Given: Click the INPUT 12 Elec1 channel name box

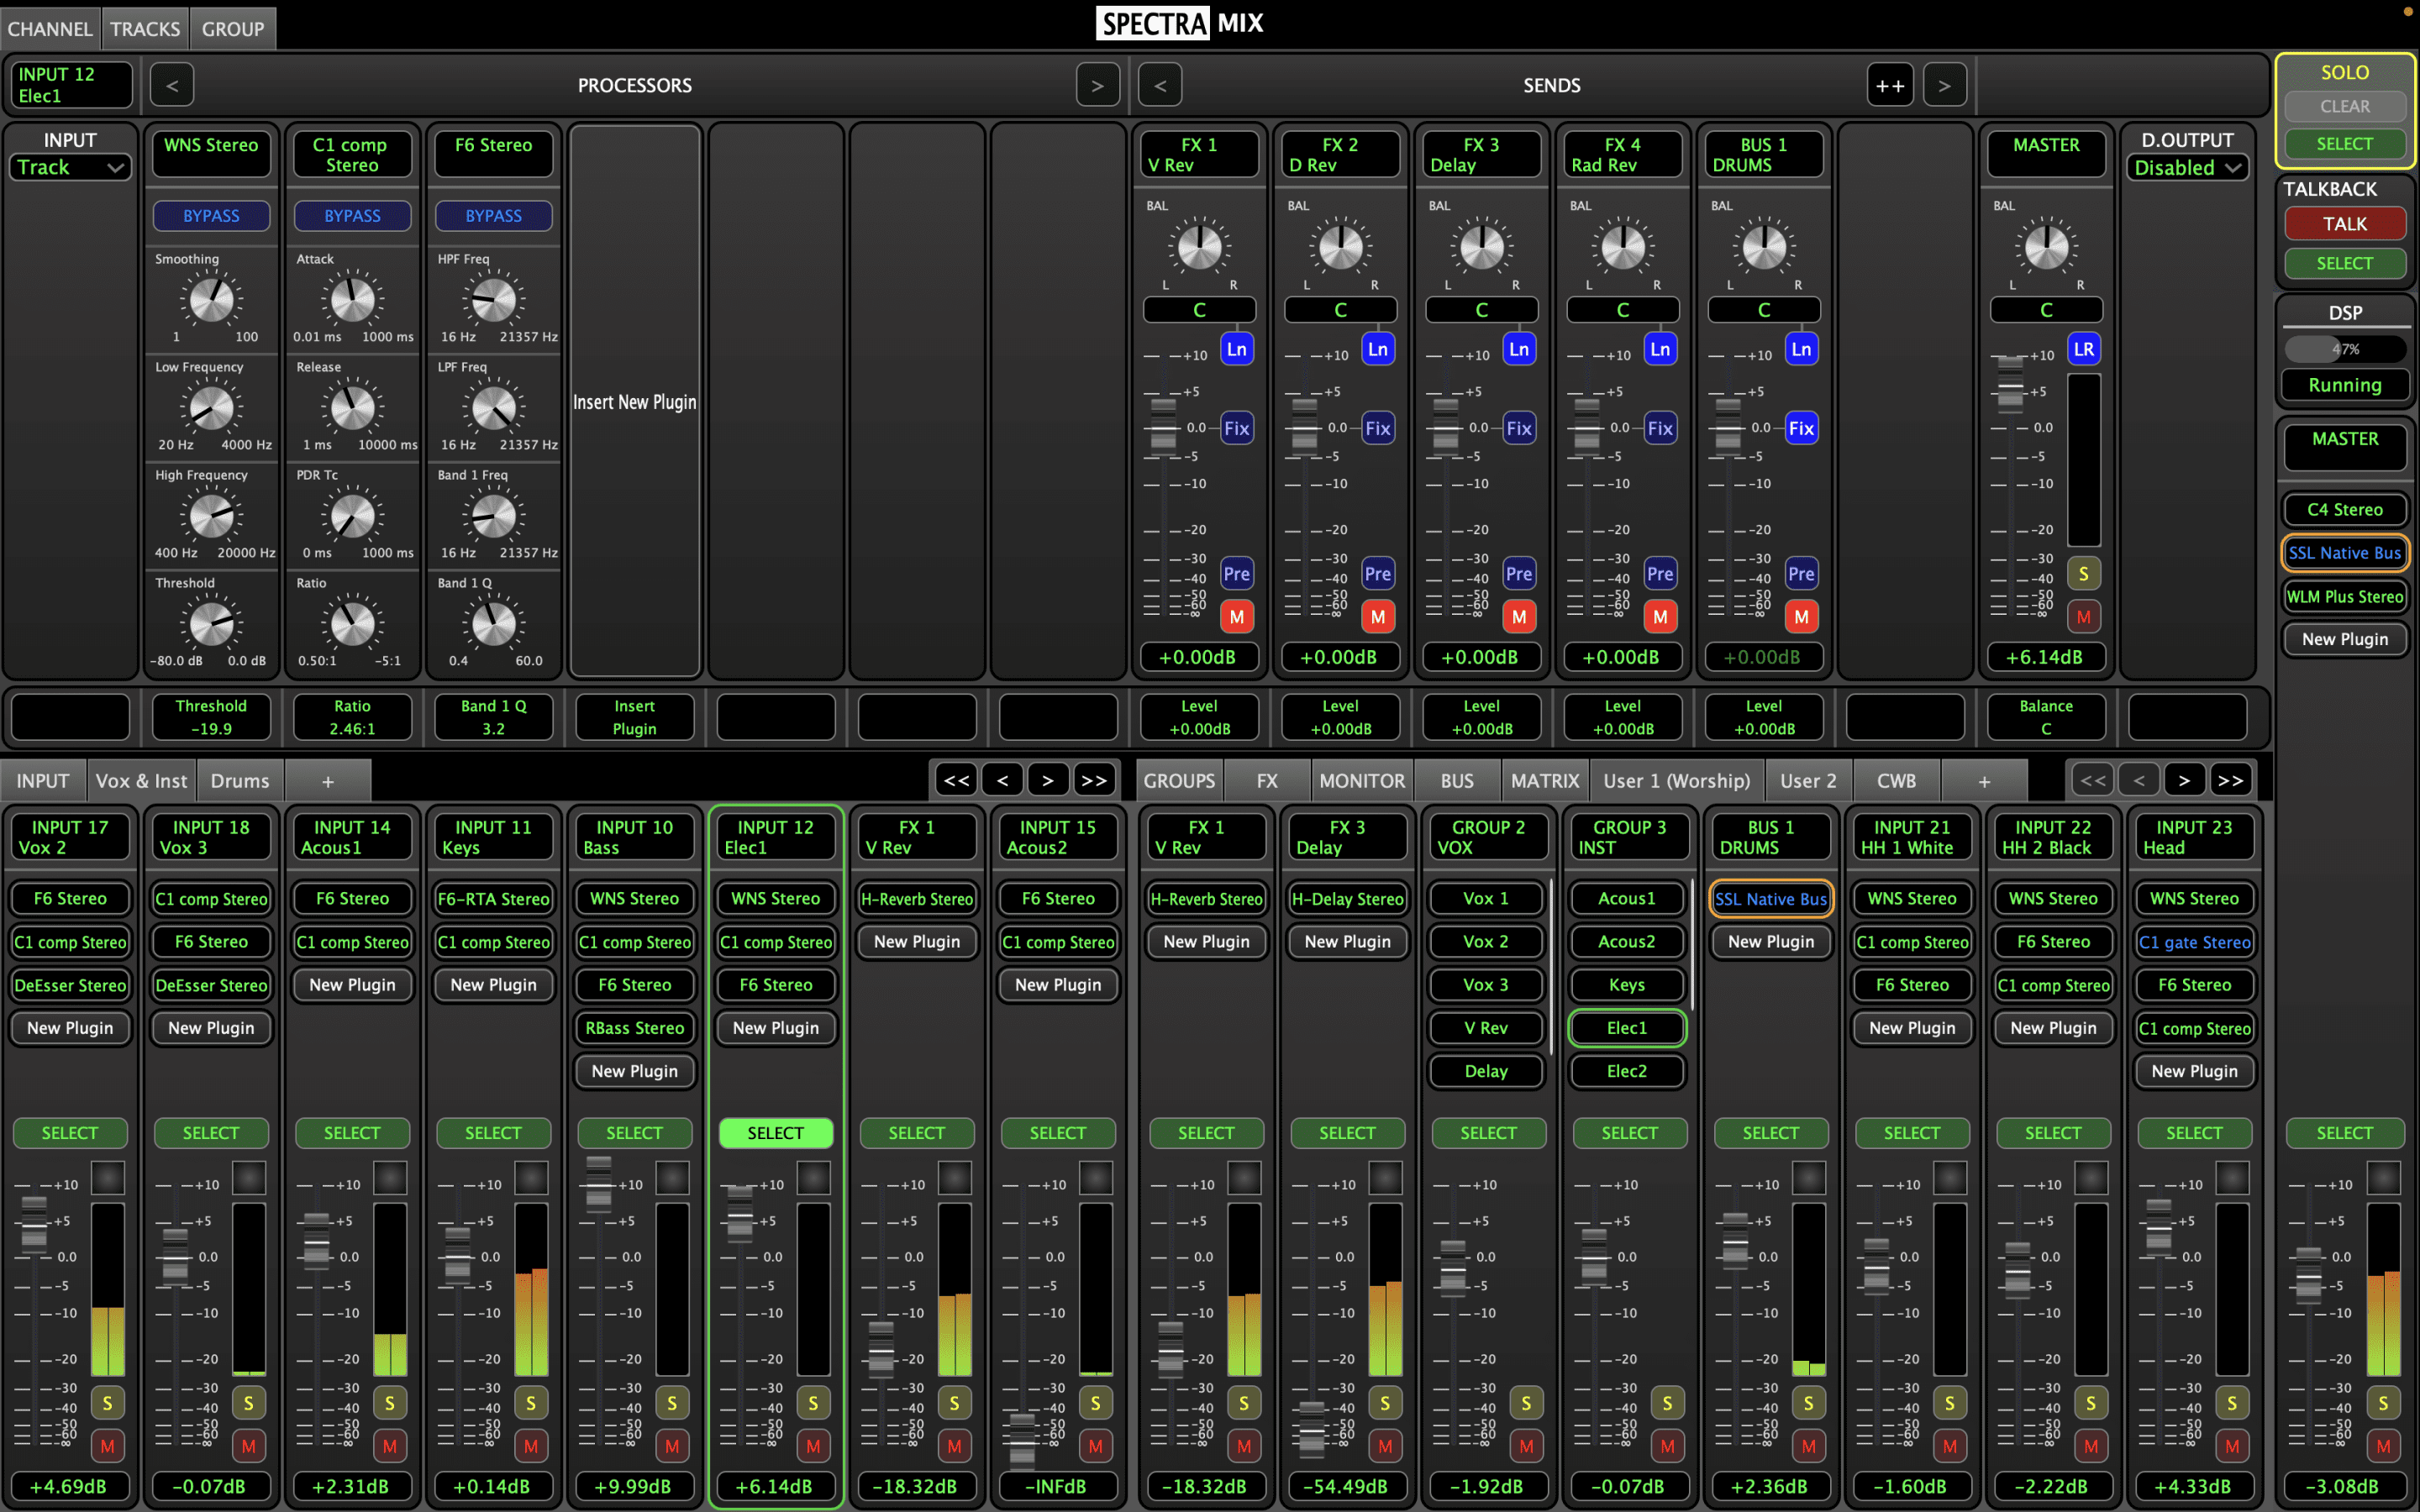Looking at the screenshot, I should [775, 837].
